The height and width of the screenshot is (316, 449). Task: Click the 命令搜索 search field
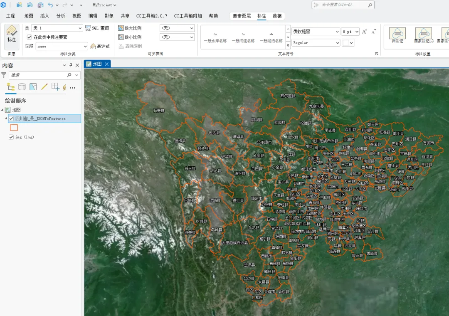click(343, 5)
